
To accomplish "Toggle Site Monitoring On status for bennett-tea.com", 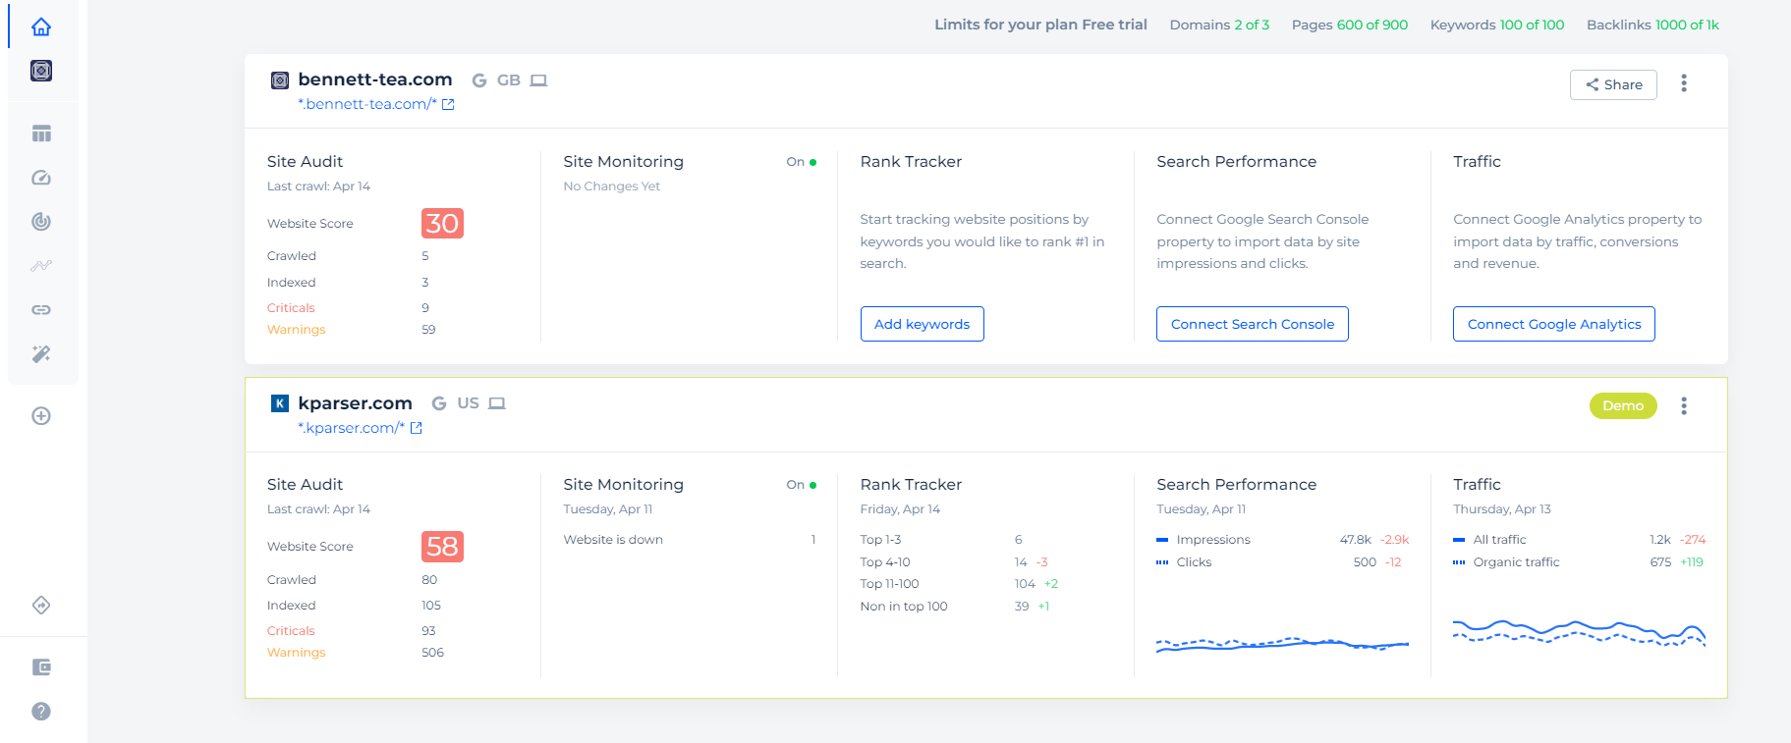I will point(802,162).
